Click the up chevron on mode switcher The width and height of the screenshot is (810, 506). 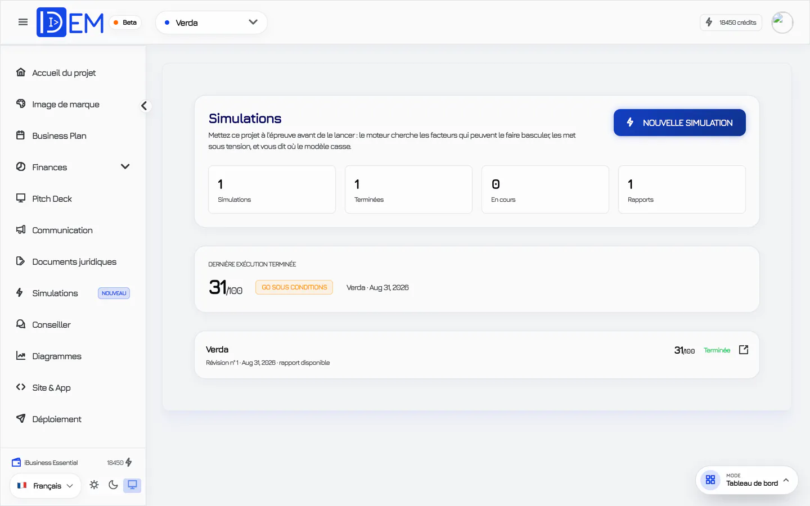786,480
